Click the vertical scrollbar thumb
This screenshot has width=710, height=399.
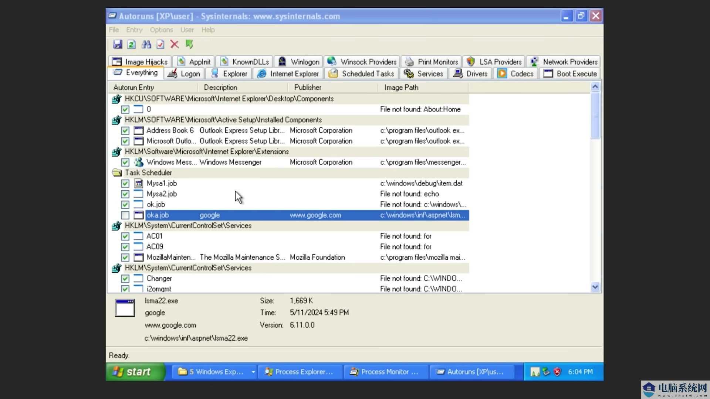click(x=595, y=116)
